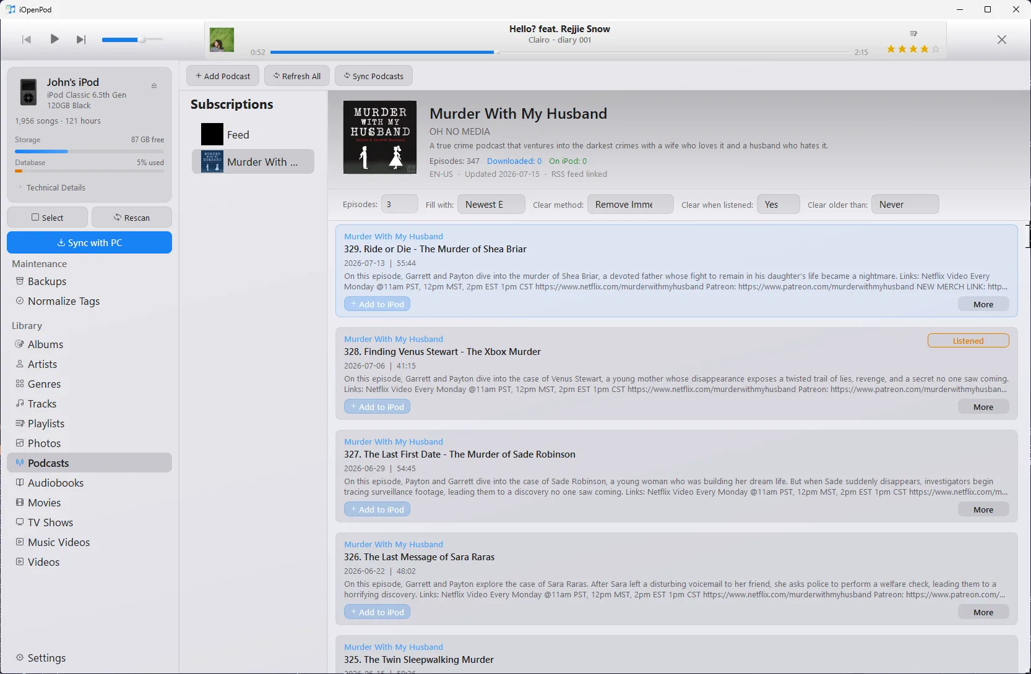Image resolution: width=1031 pixels, height=674 pixels.
Task: Click More on episode 326 Sara Raras
Action: coord(983,612)
